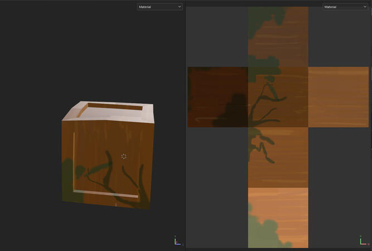Viewport: 372px width, 251px height.
Task: Click the empty grey area lower-left of the texture cross
Action: pyautogui.click(x=217, y=187)
